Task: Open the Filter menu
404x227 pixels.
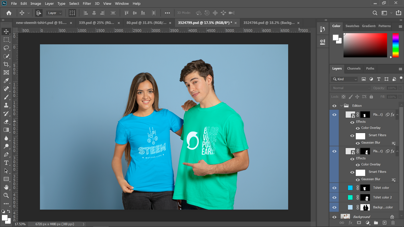Action: [87, 3]
